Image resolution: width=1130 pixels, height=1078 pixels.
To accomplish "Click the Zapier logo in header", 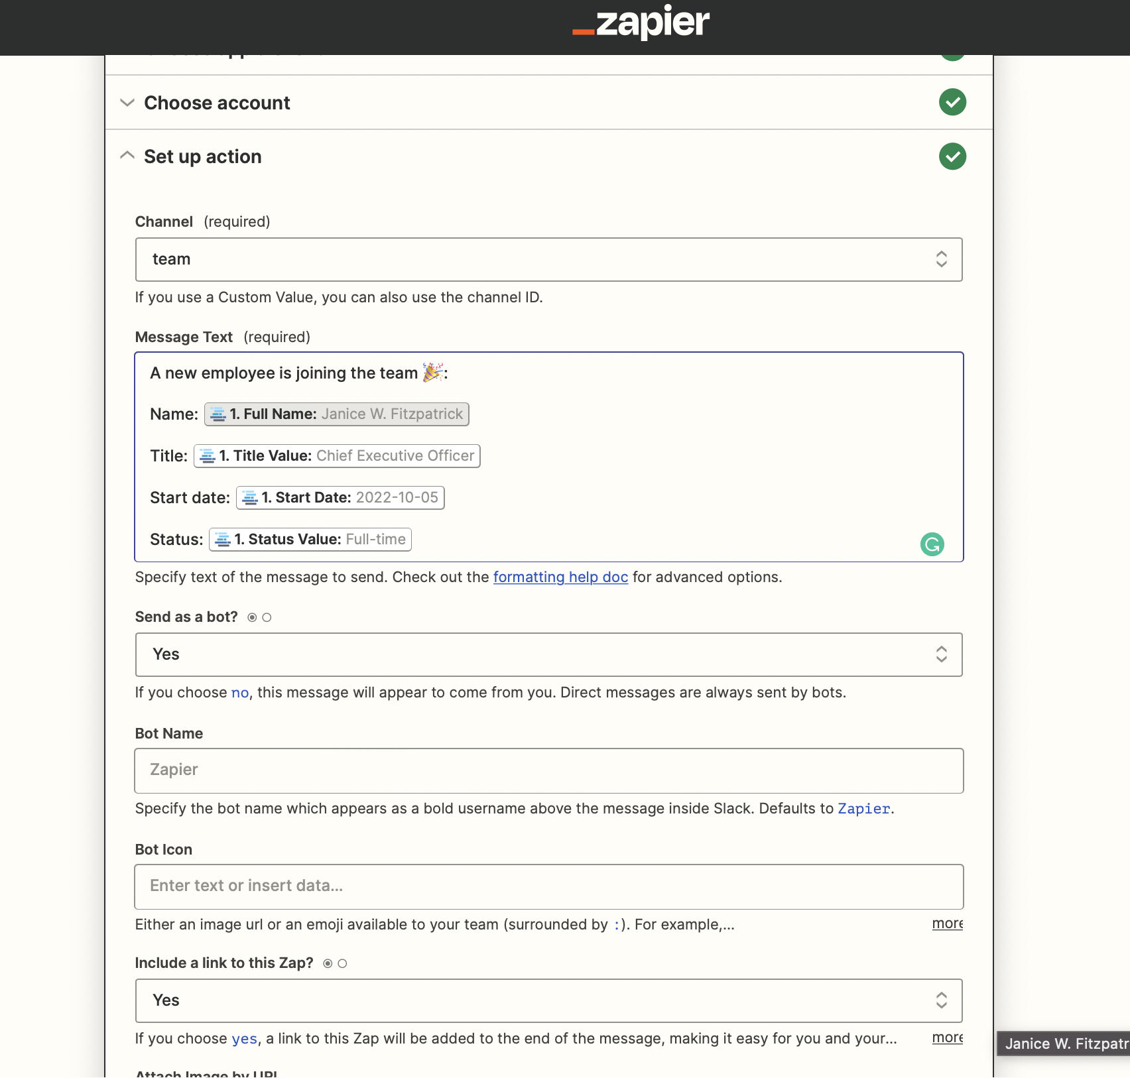I will pos(641,23).
